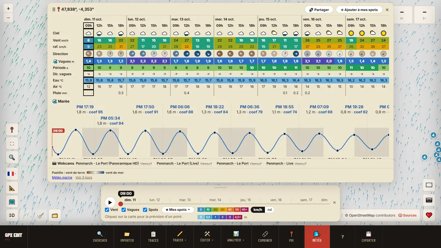
Task: Toggle the 3D view button
Action: pyautogui.click(x=12, y=216)
